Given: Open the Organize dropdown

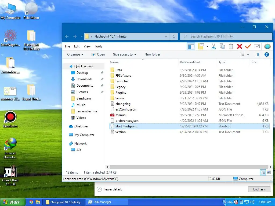Looking at the screenshot, I should [75, 54].
